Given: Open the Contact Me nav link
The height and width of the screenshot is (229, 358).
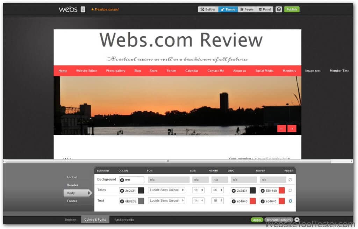Looking at the screenshot, I should click(x=215, y=71).
